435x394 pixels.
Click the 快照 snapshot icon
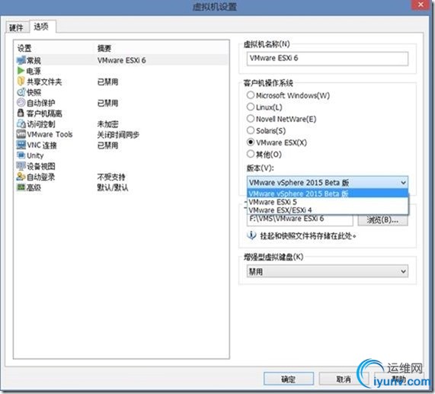(21, 92)
